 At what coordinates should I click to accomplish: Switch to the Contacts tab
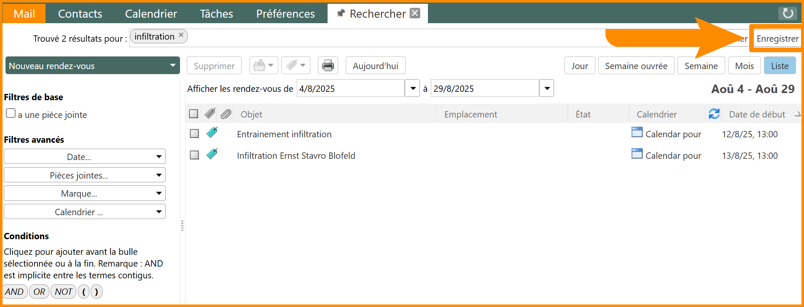80,13
